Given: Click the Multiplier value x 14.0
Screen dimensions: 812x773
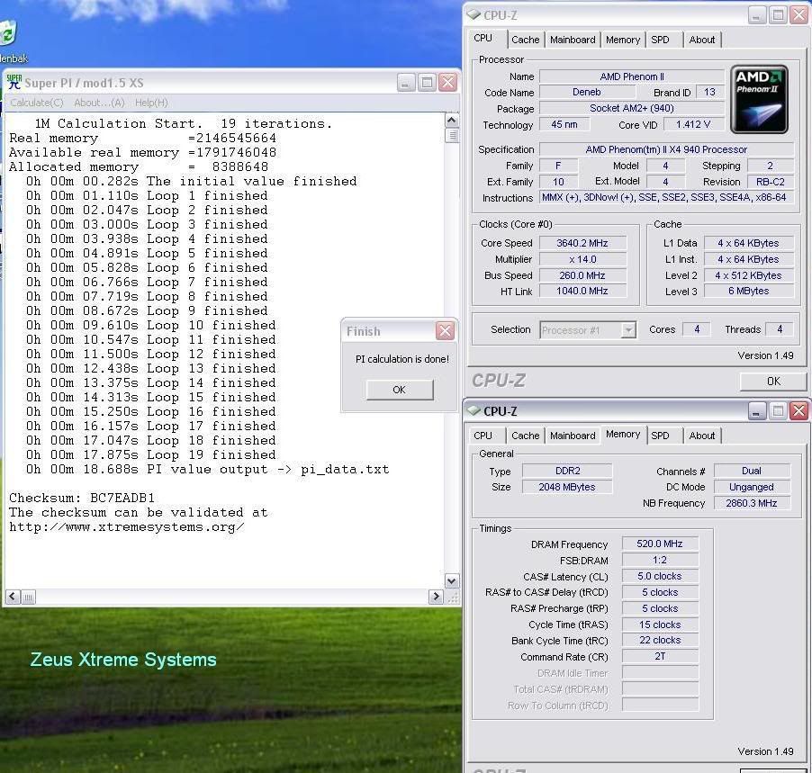Looking at the screenshot, I should tap(582, 259).
